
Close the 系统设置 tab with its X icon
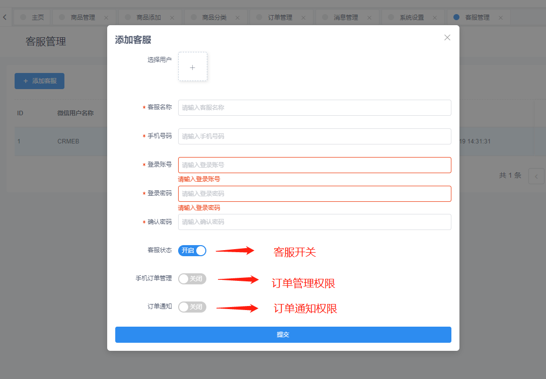pos(435,18)
